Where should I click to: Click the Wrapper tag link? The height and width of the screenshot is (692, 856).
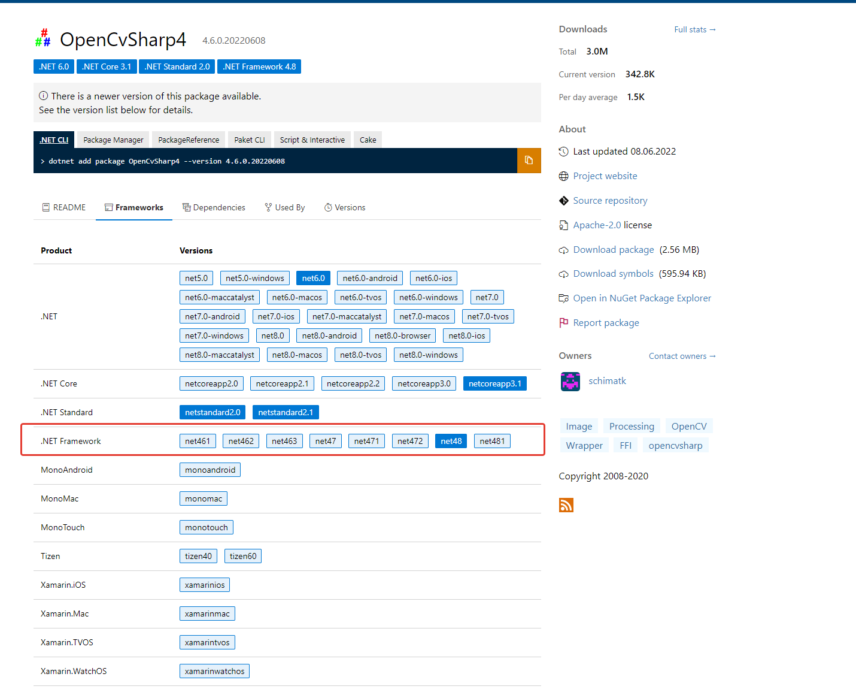[x=584, y=446]
